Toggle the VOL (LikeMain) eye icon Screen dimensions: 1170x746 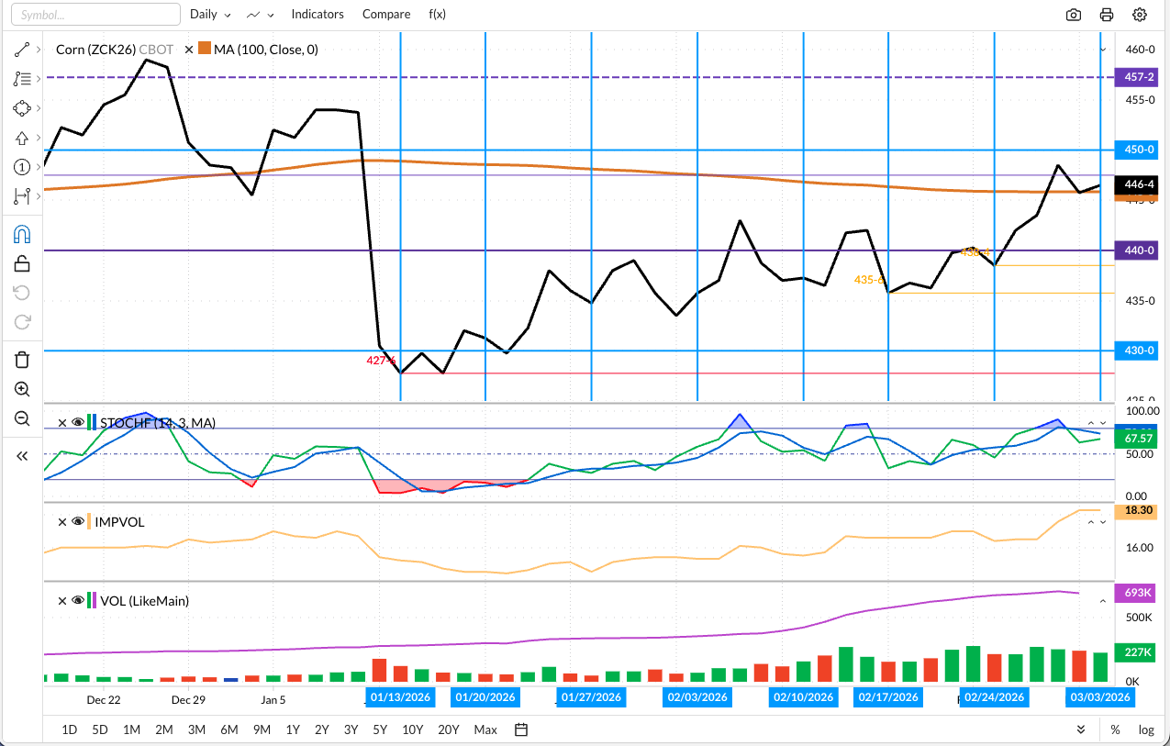(77, 601)
